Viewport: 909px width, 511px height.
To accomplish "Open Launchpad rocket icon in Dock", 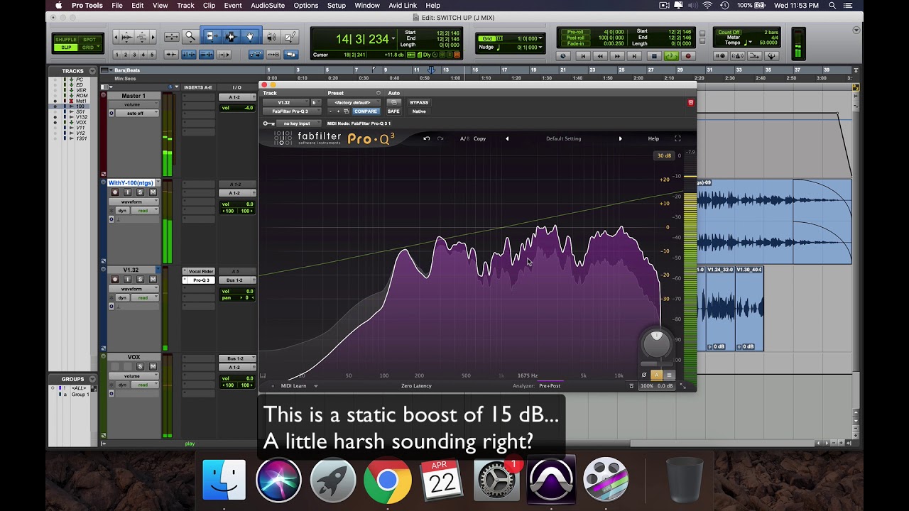I will tap(333, 479).
